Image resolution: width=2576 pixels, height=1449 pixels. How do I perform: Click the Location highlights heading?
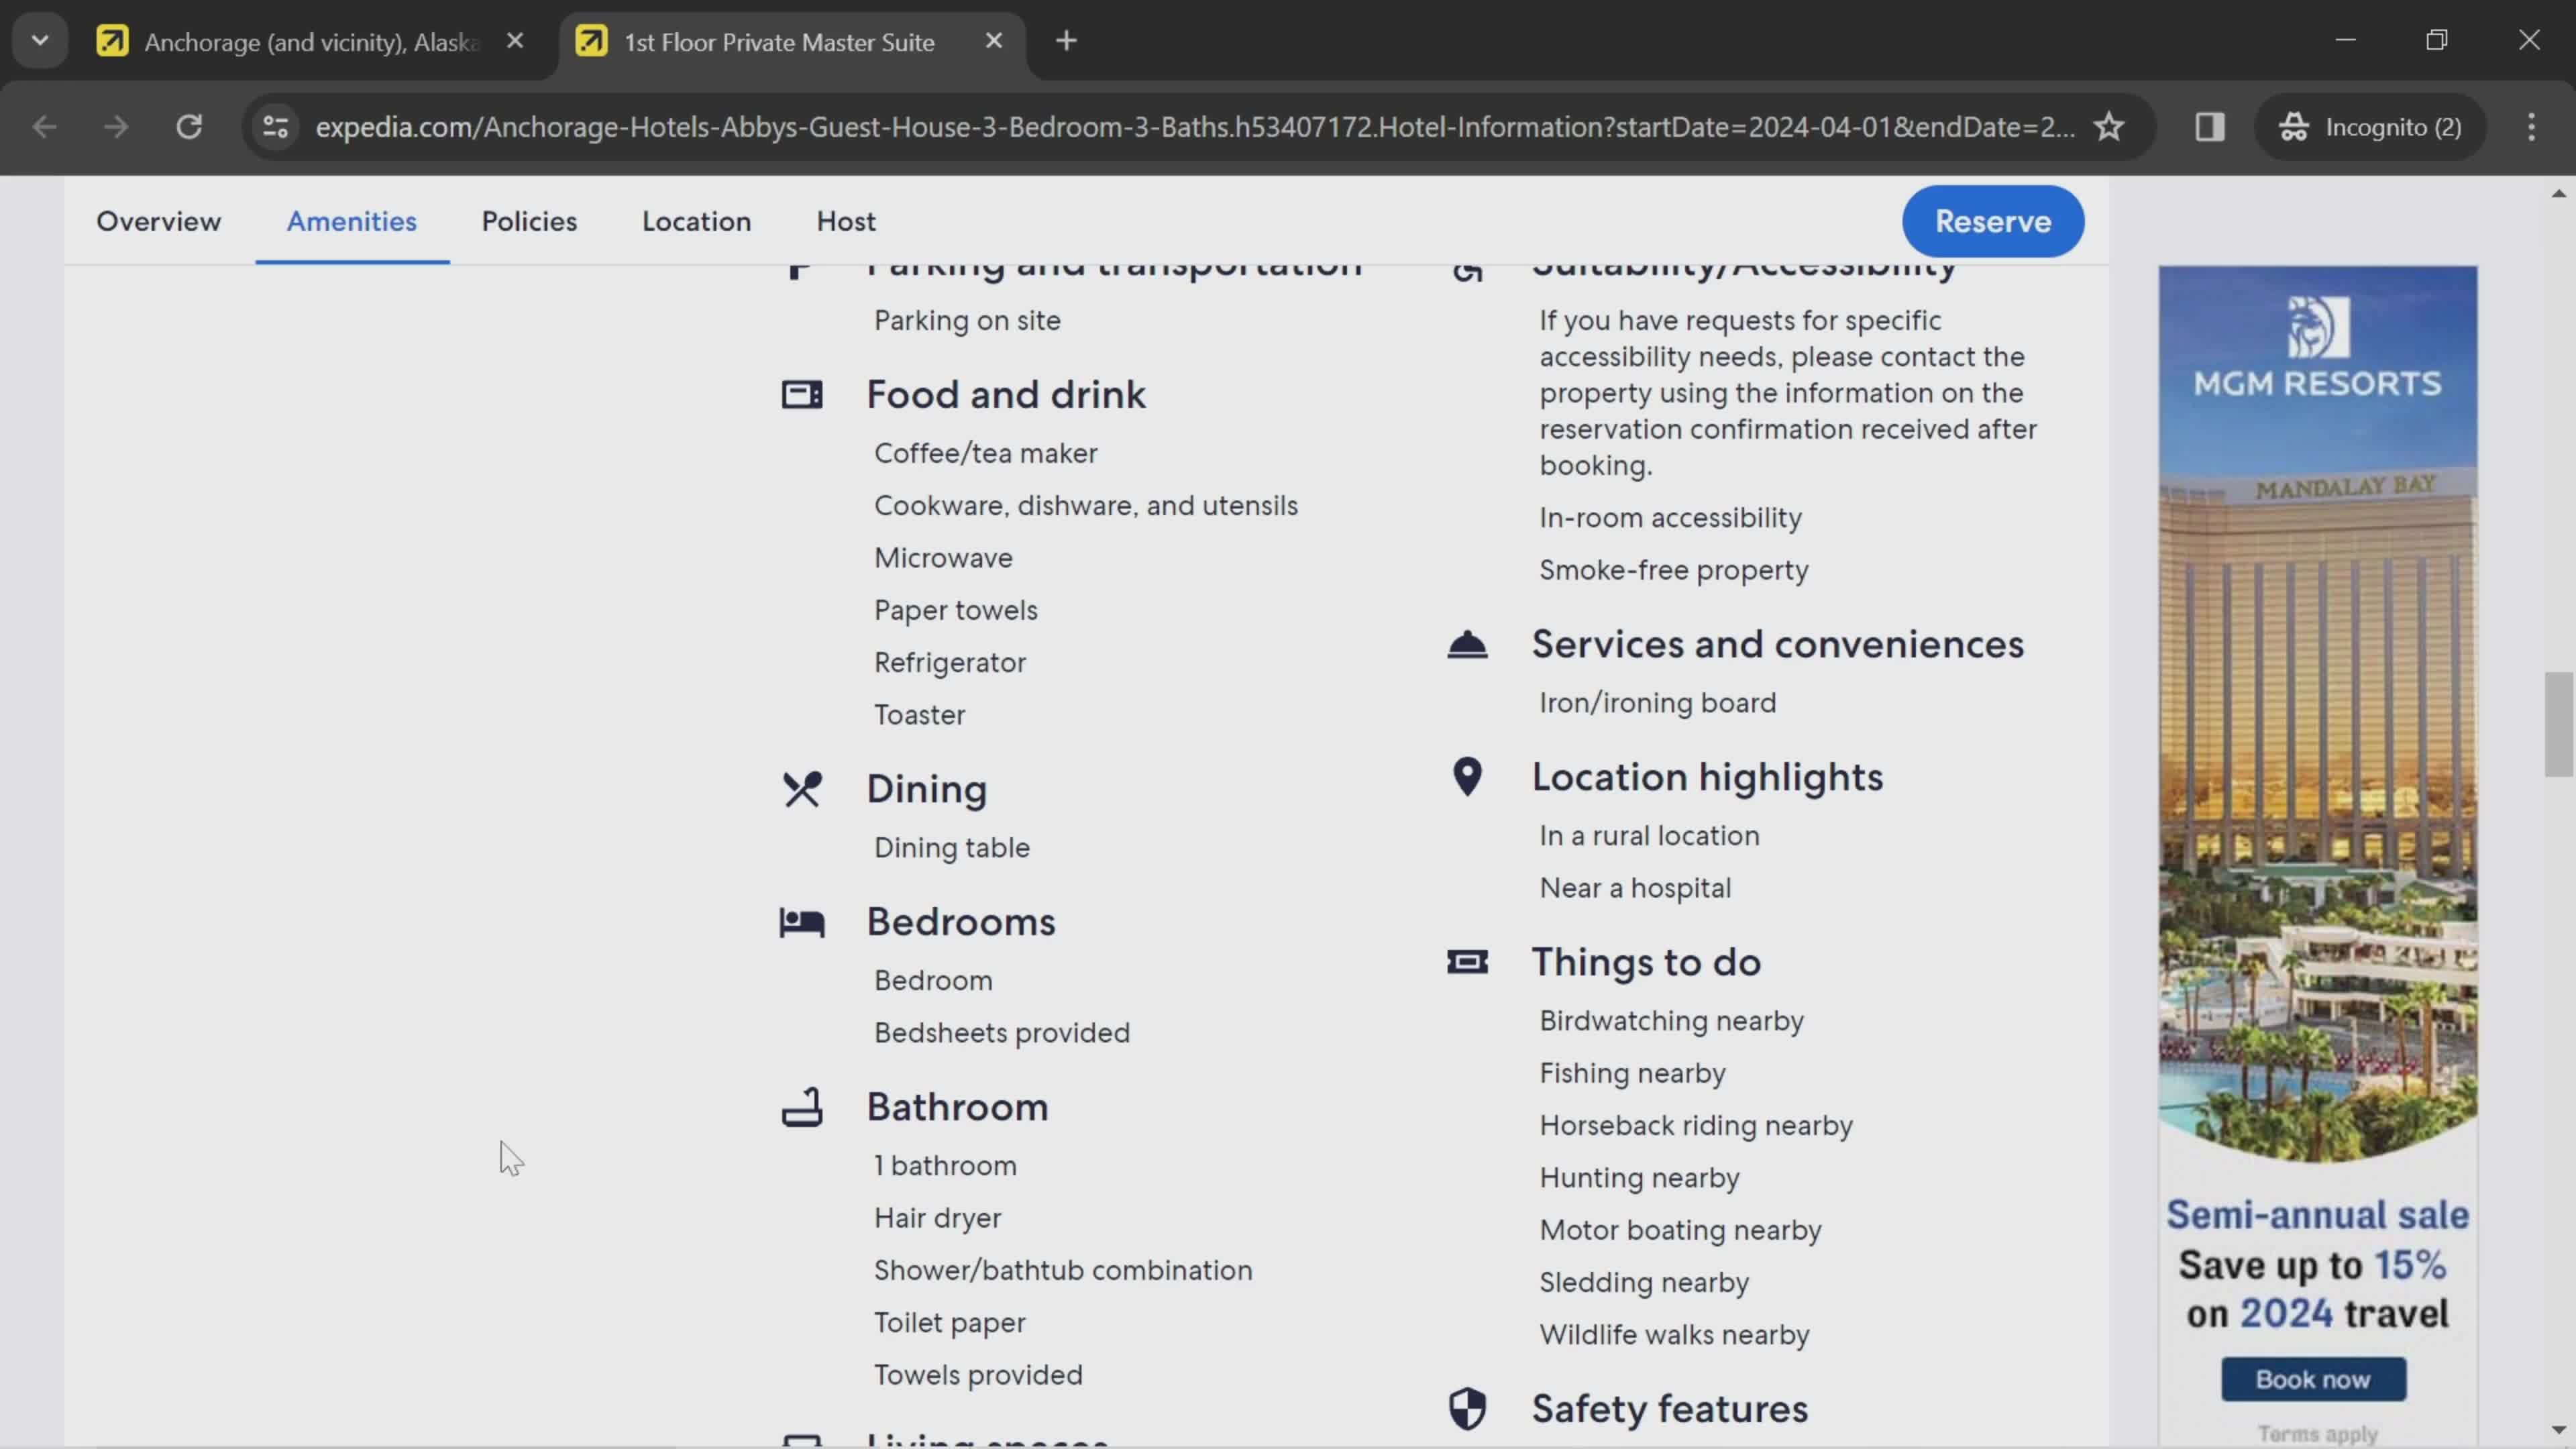tap(1707, 777)
